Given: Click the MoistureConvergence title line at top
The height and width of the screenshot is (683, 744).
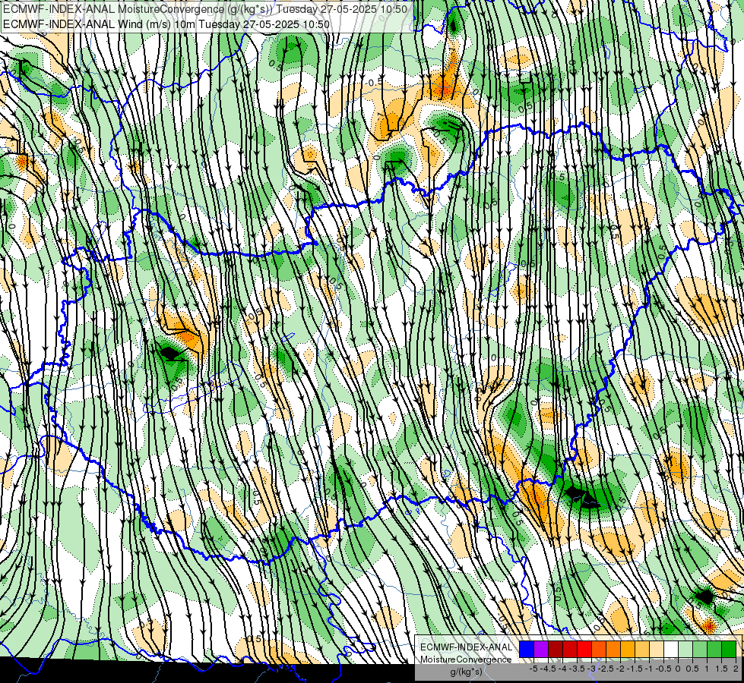Looking at the screenshot, I should point(205,9).
